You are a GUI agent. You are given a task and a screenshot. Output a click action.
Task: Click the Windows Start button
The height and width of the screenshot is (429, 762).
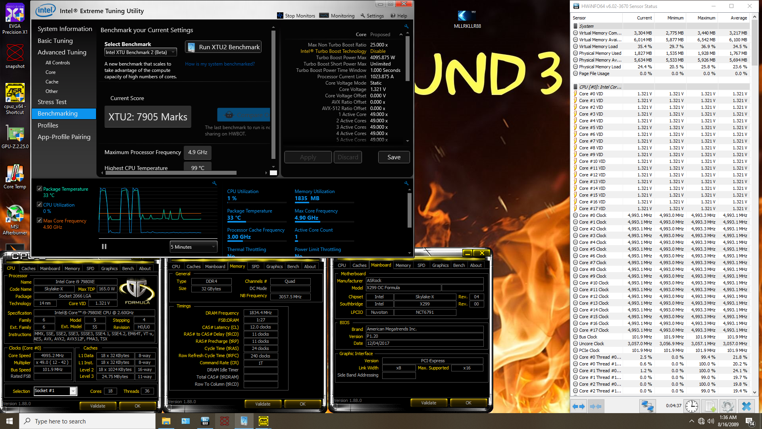10,421
